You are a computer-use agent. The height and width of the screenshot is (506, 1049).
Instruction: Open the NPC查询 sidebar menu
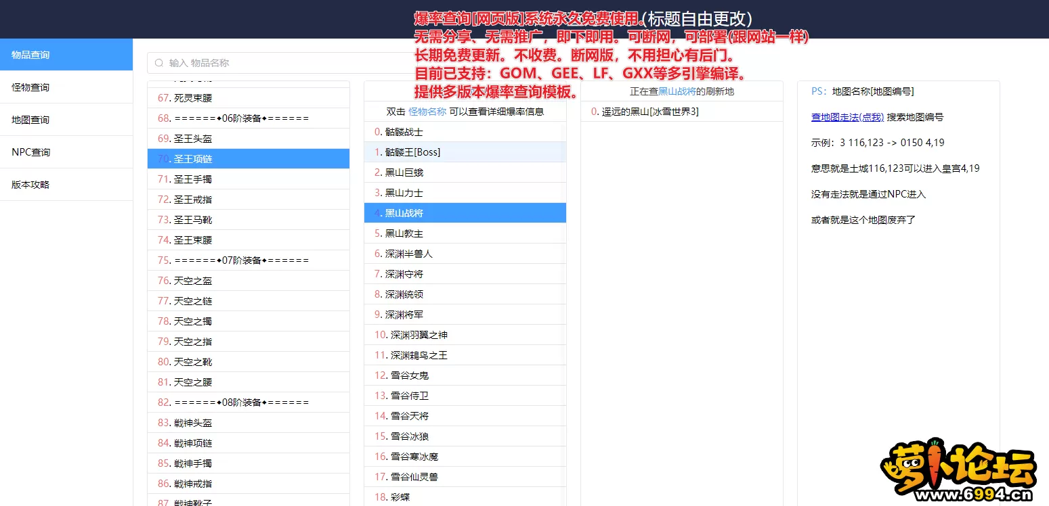click(66, 152)
